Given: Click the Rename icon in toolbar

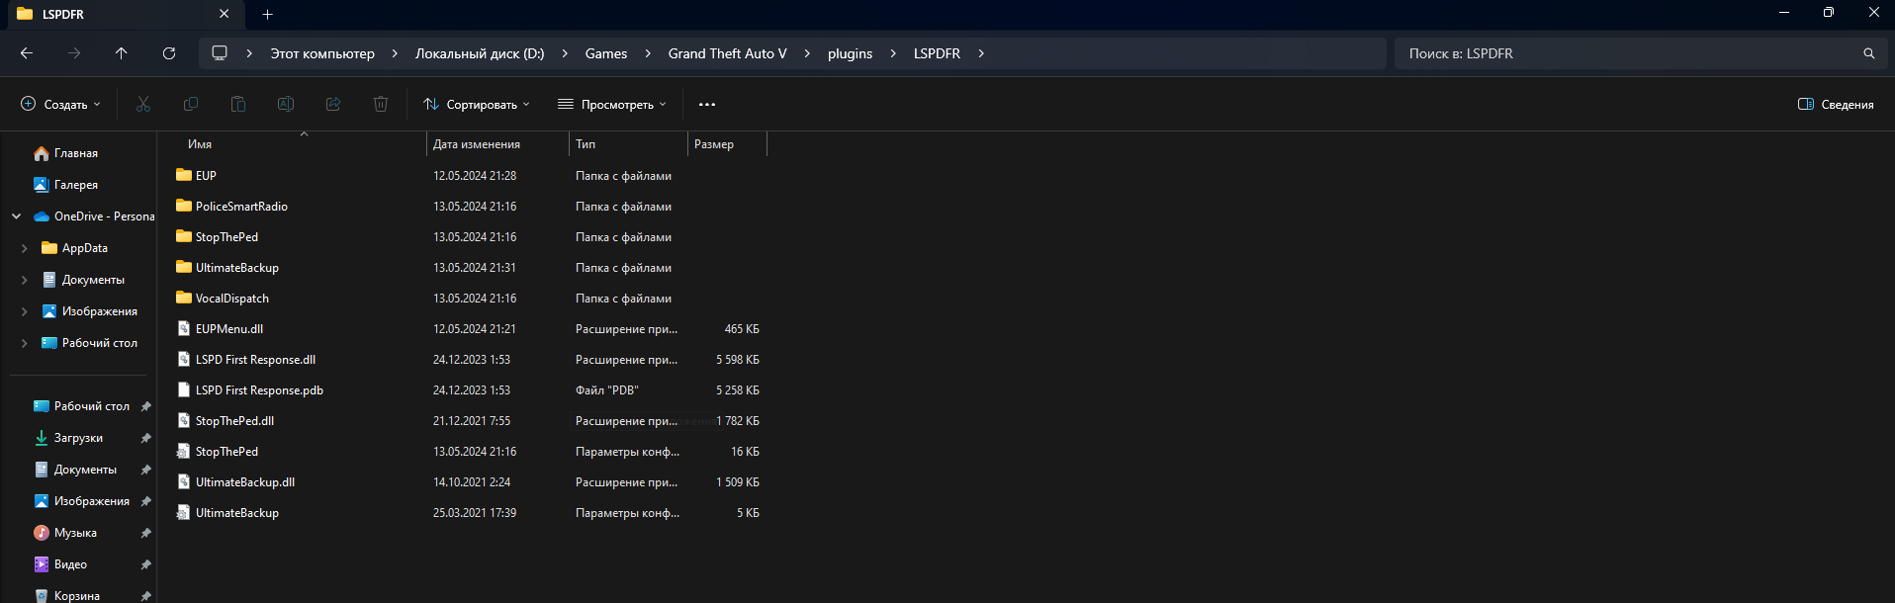Looking at the screenshot, I should click(286, 104).
